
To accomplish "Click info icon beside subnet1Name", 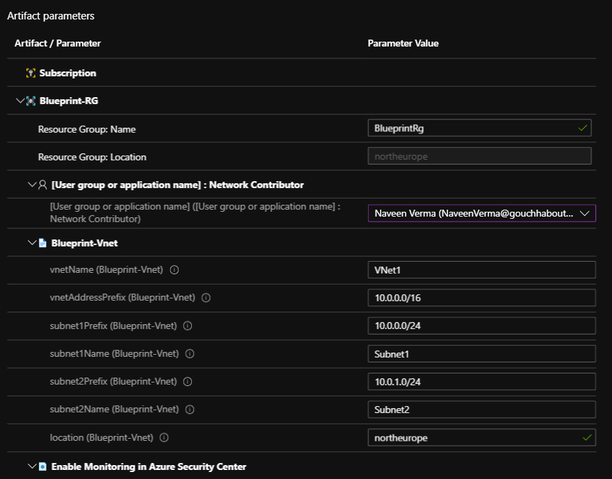I will pyautogui.click(x=190, y=354).
